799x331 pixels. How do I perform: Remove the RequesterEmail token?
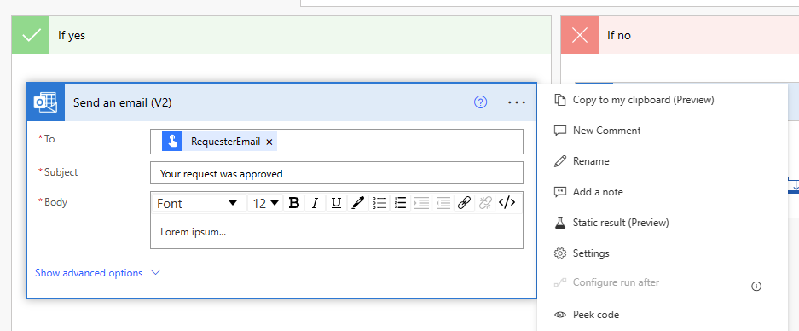click(269, 142)
